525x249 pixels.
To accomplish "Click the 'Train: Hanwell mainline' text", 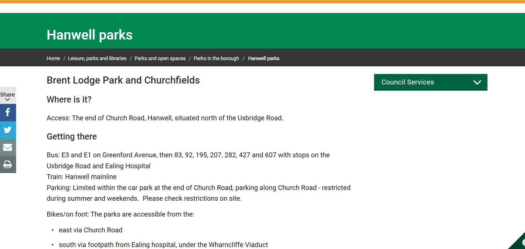I will coord(82,177).
